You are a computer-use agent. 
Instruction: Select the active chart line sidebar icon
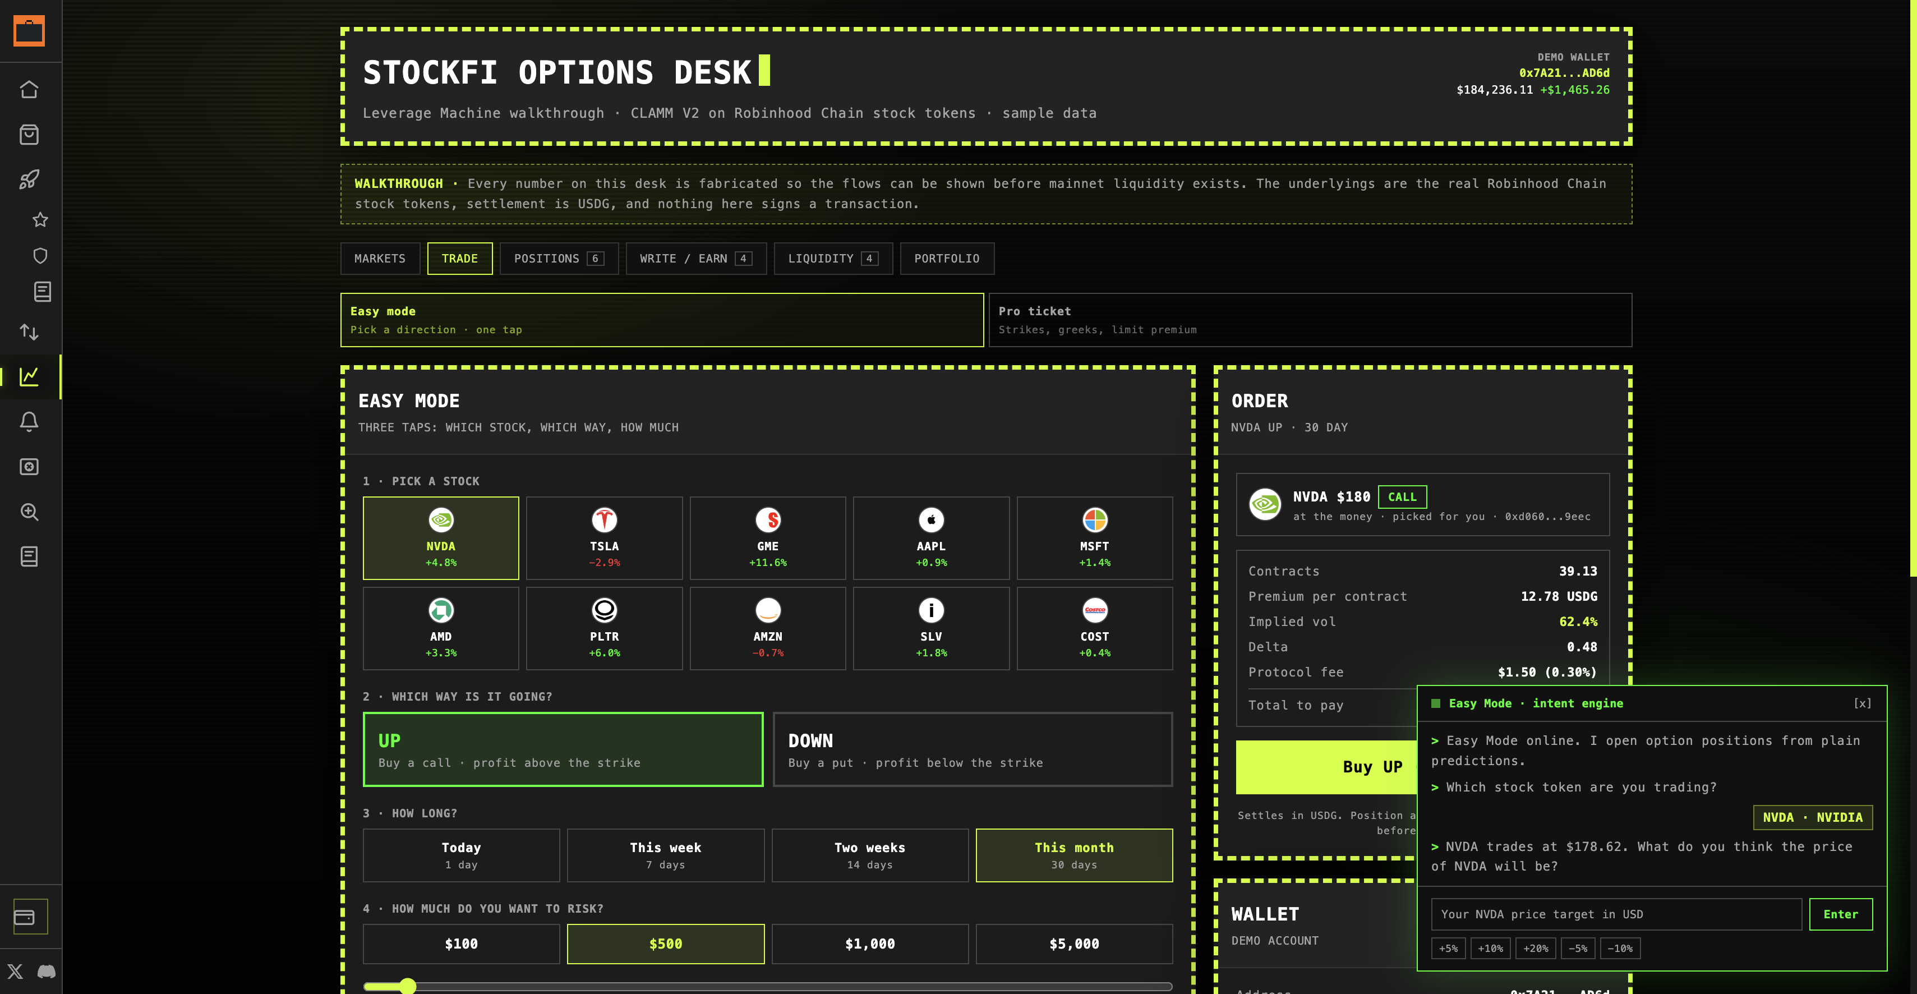[29, 377]
